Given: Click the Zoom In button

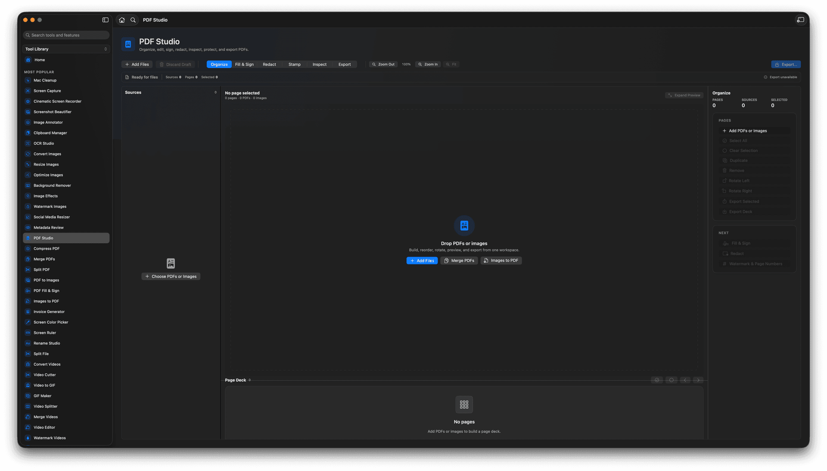Looking at the screenshot, I should pyautogui.click(x=428, y=64).
